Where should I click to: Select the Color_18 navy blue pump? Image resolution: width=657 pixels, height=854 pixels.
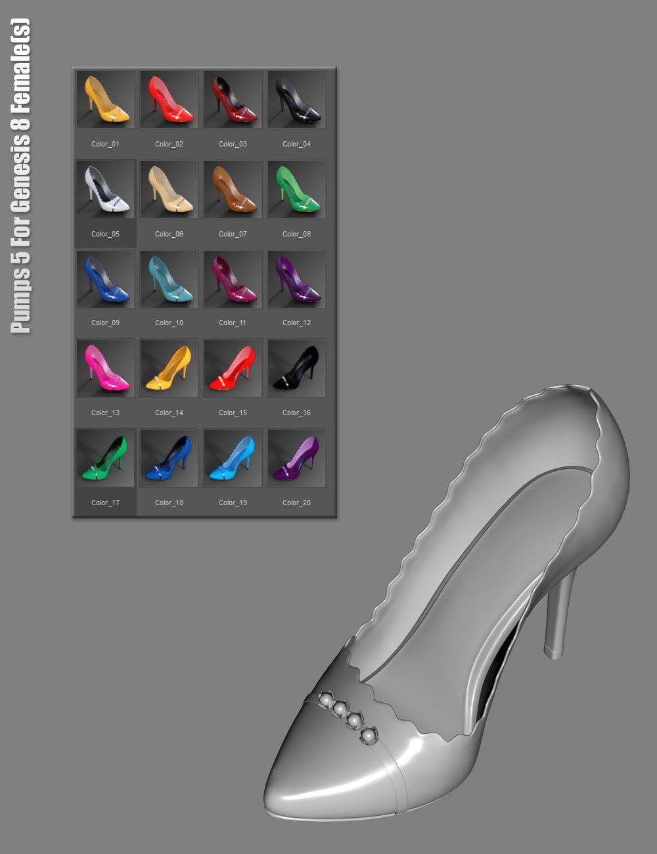[x=169, y=458]
